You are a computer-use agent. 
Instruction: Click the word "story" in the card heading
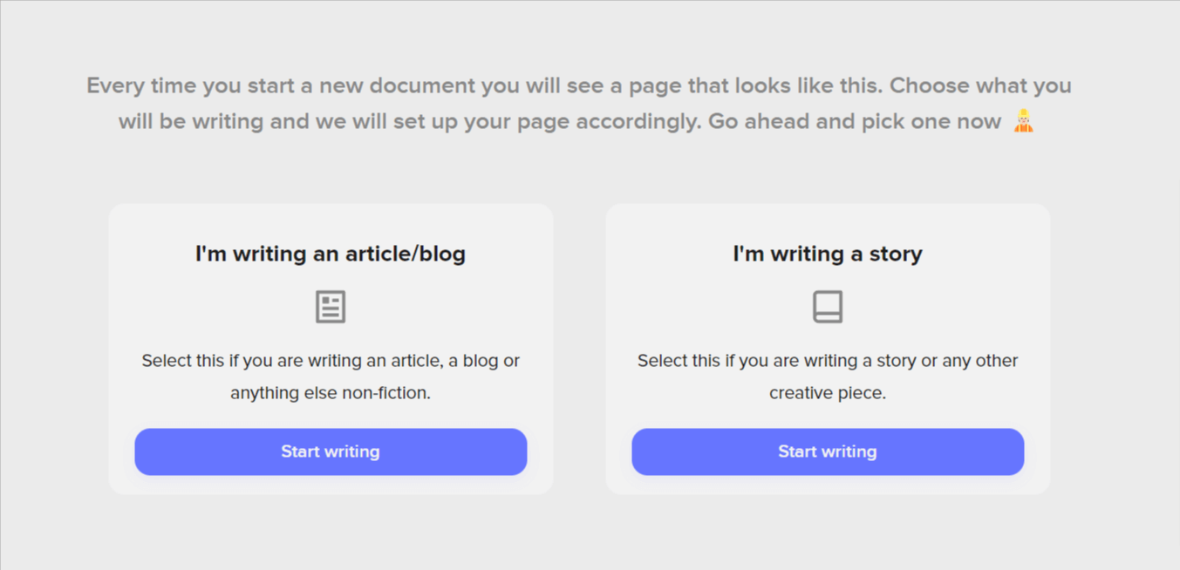(x=895, y=254)
